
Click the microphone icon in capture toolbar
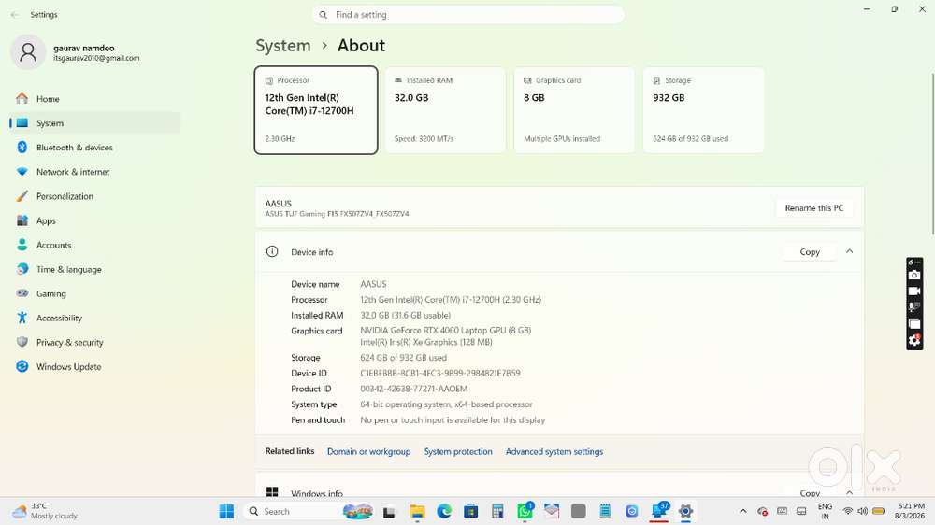click(x=914, y=307)
